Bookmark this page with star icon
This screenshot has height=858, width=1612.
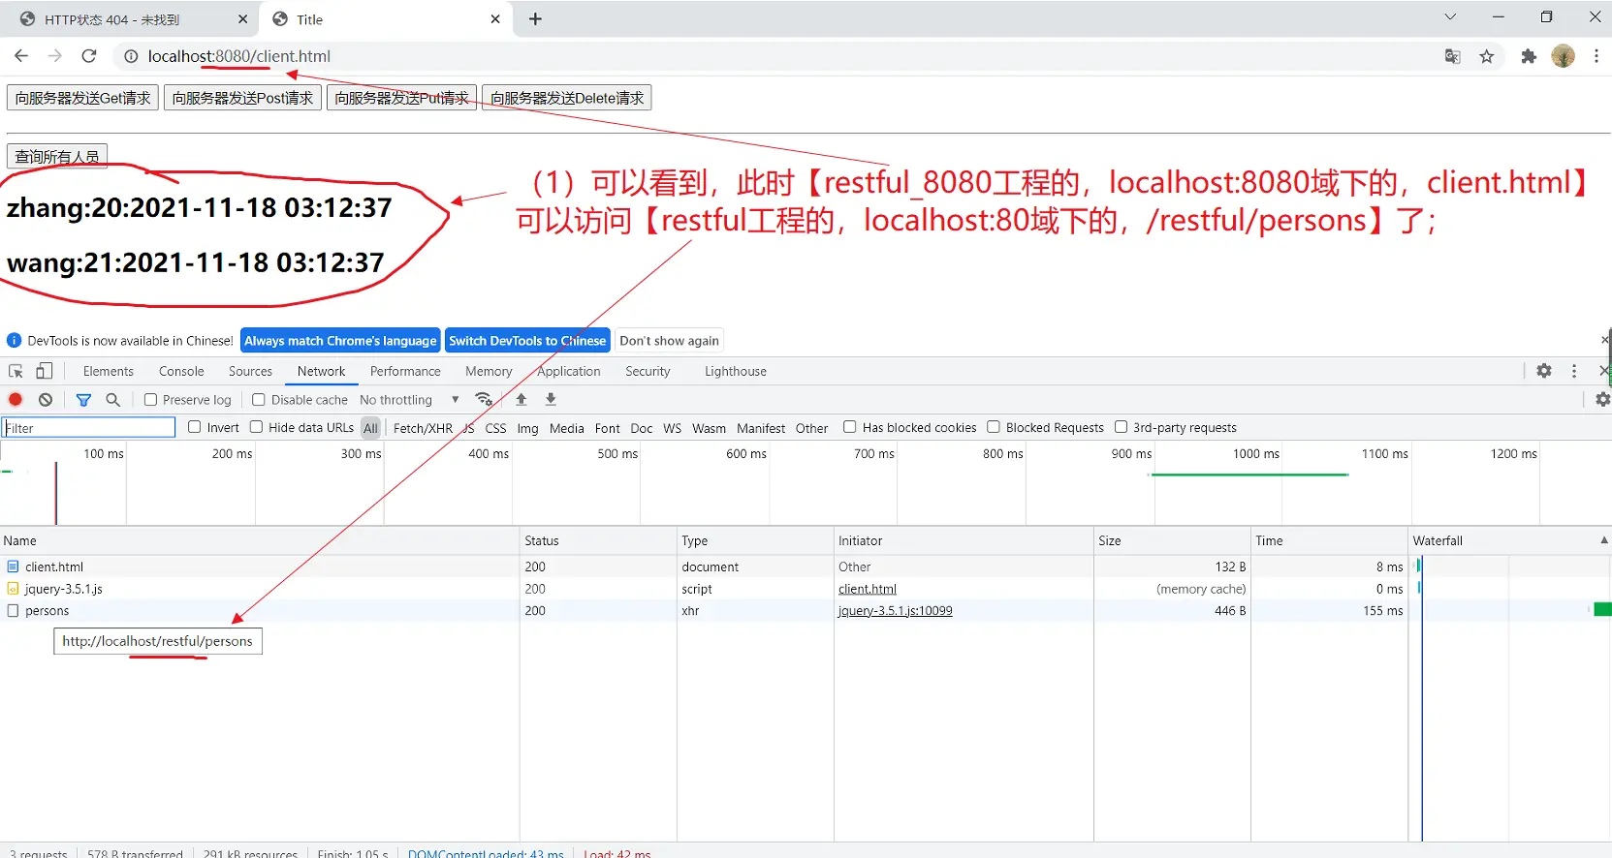[1486, 56]
